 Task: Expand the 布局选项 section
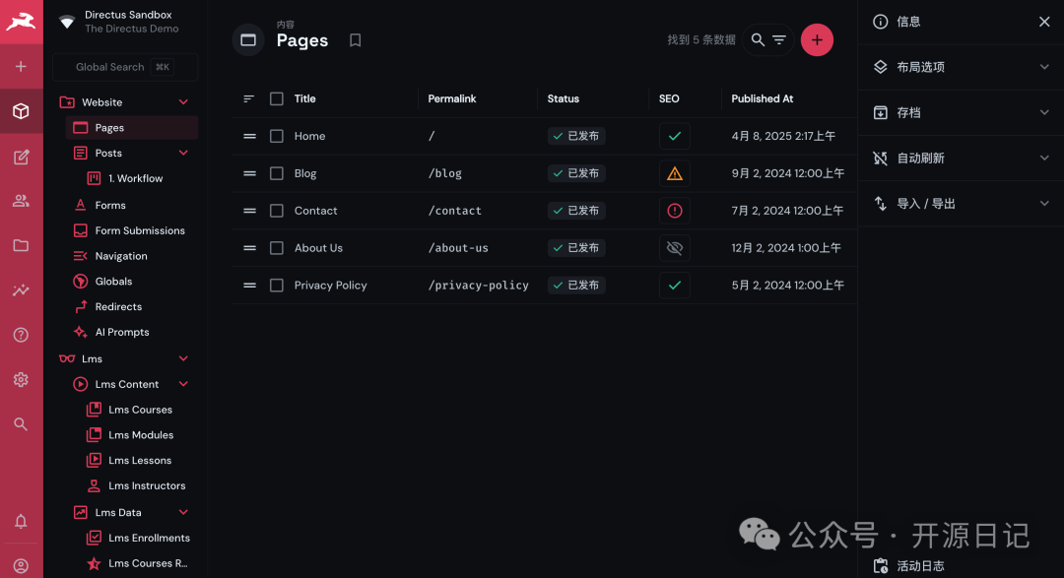[961, 67]
